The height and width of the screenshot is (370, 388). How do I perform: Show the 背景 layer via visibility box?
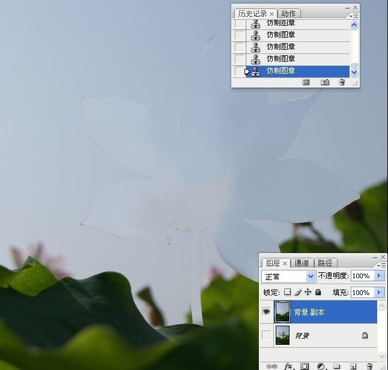267,335
